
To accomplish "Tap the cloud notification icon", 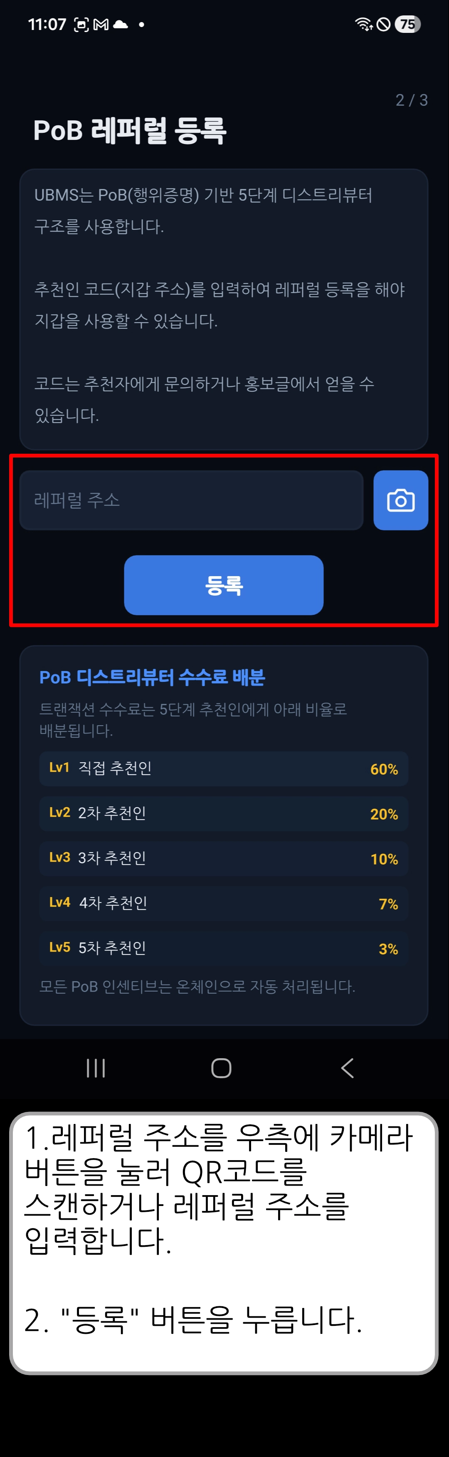I will (120, 24).
